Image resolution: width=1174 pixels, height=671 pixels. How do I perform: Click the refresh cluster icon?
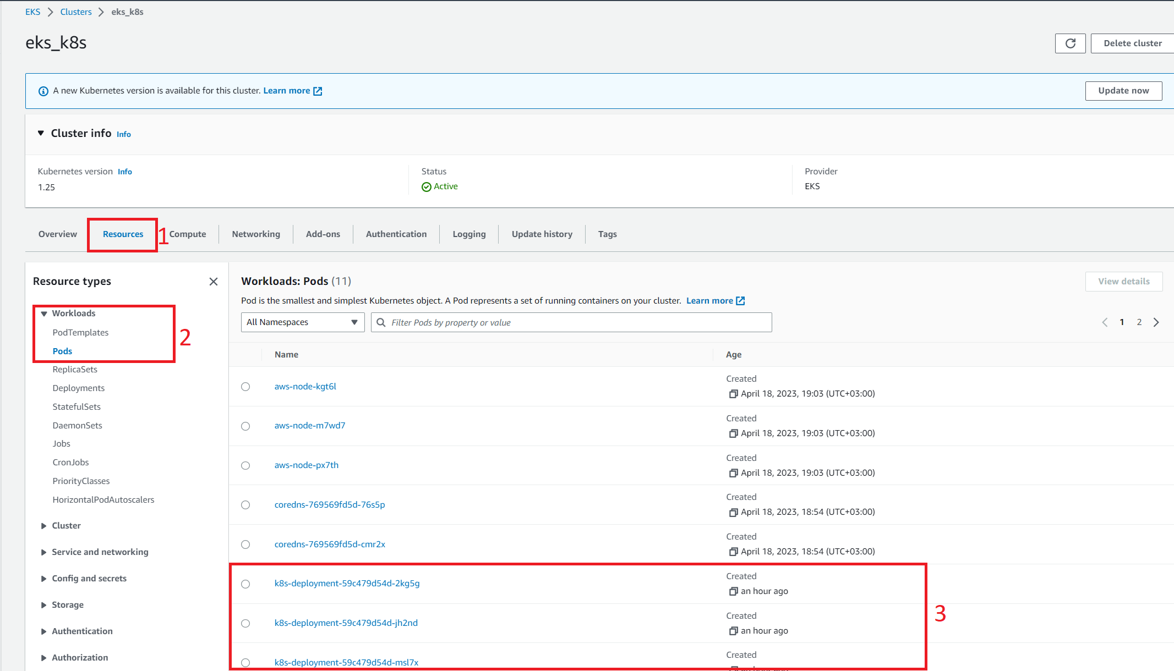[x=1070, y=43]
